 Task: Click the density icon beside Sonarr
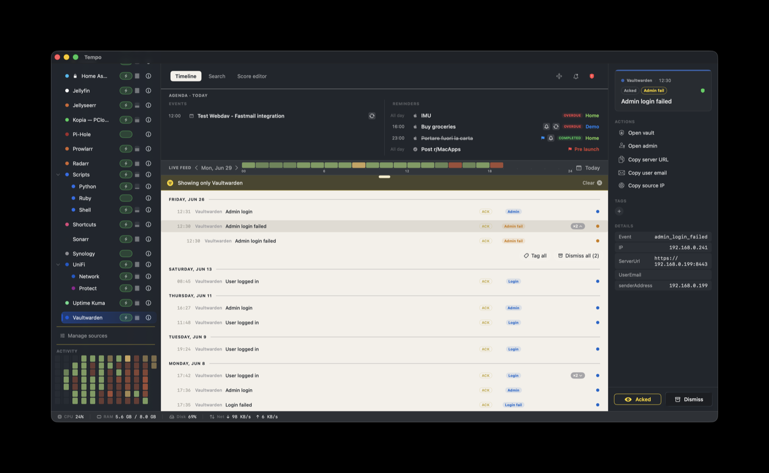[137, 239]
